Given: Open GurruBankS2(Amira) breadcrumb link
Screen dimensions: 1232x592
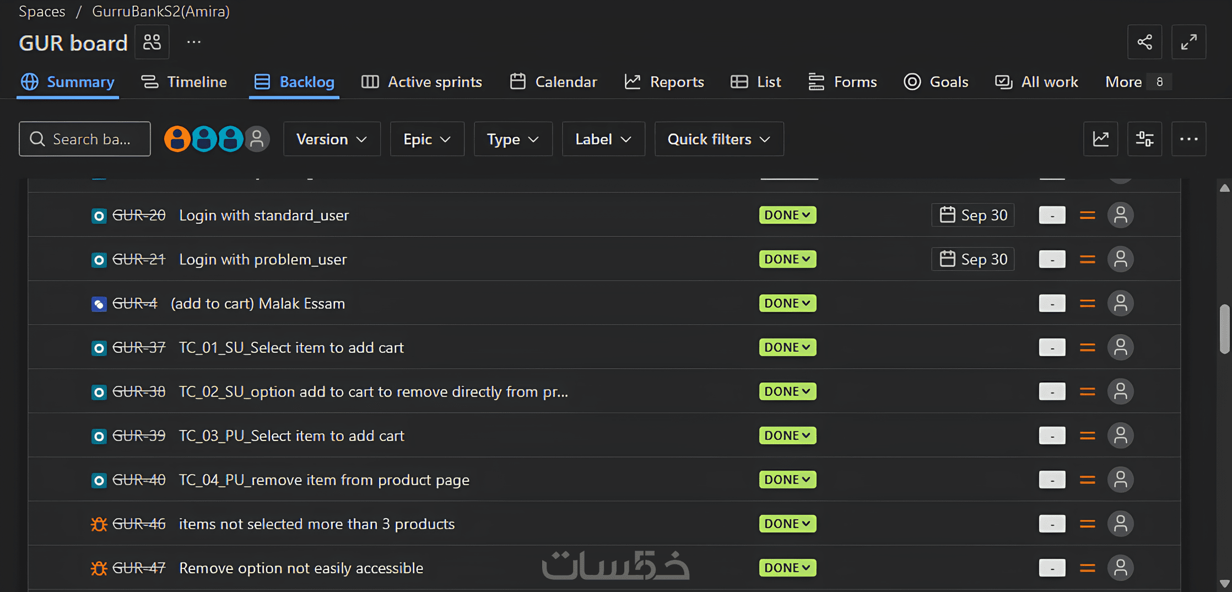Looking at the screenshot, I should pos(161,11).
